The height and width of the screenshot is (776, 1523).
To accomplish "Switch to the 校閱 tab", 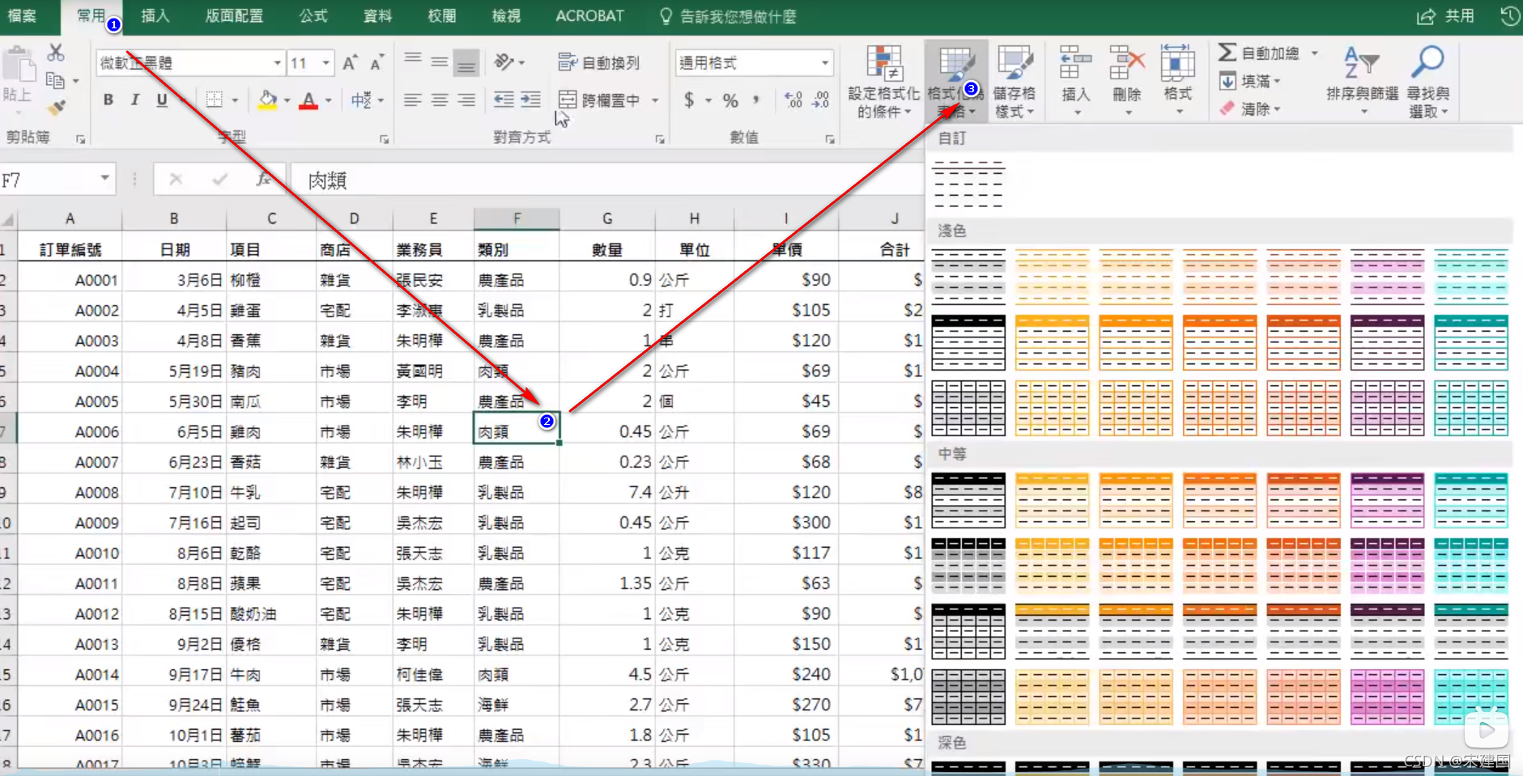I will tap(442, 16).
